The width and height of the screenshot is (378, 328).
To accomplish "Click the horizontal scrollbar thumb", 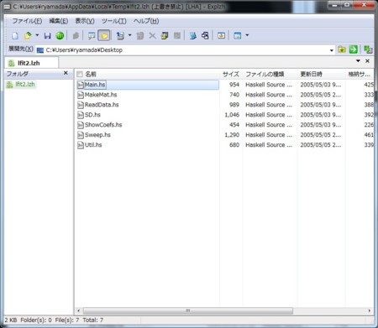I will pyautogui.click(x=188, y=310).
